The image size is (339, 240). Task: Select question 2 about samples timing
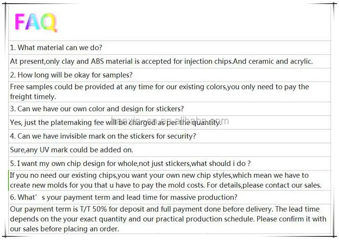tap(71, 75)
